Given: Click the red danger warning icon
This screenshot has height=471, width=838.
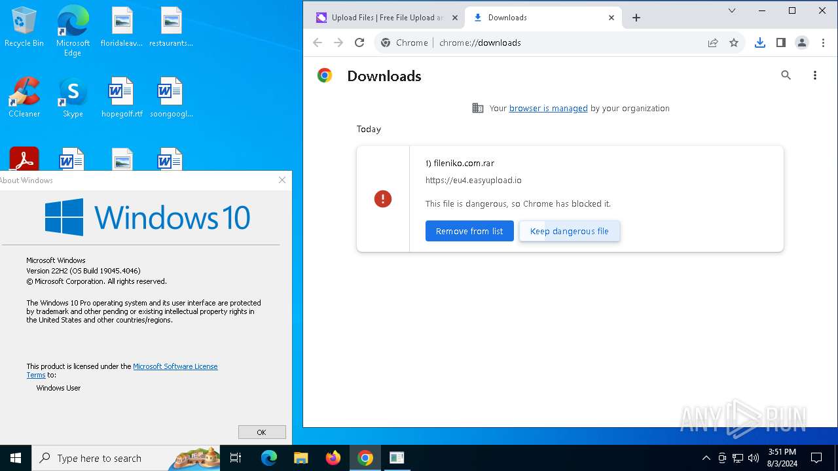Looking at the screenshot, I should pos(383,199).
